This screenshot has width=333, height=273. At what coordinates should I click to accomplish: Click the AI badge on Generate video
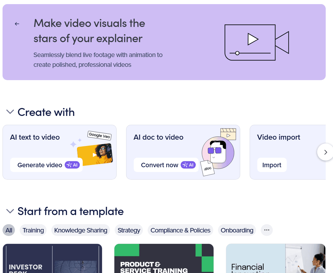point(72,165)
